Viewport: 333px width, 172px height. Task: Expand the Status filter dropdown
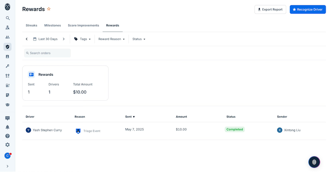tap(139, 39)
